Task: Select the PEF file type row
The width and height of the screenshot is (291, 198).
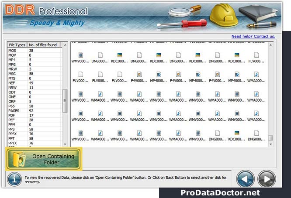Action: click(35, 120)
